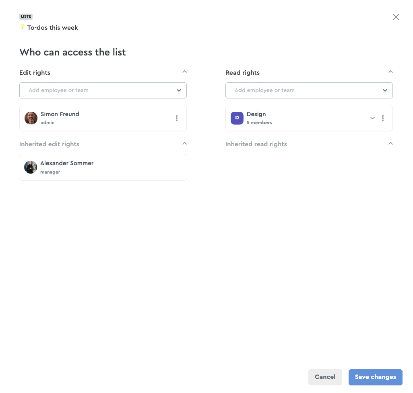Open Simon Freund's three-dot options menu
This screenshot has width=413, height=393.
tap(176, 118)
